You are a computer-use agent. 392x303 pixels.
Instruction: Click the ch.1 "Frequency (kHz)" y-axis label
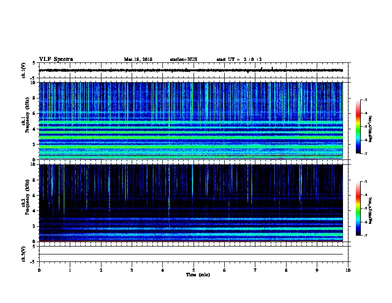pos(27,115)
